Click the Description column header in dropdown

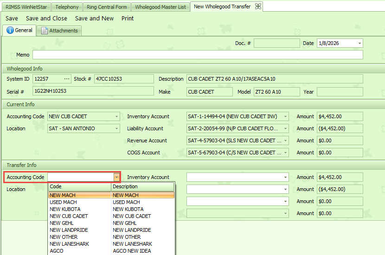click(142, 186)
